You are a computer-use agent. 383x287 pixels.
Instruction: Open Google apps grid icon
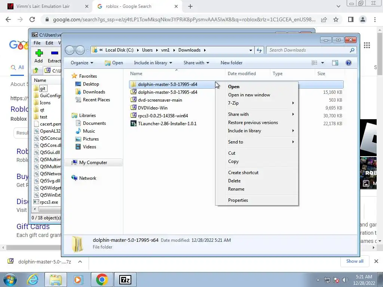pos(367,45)
